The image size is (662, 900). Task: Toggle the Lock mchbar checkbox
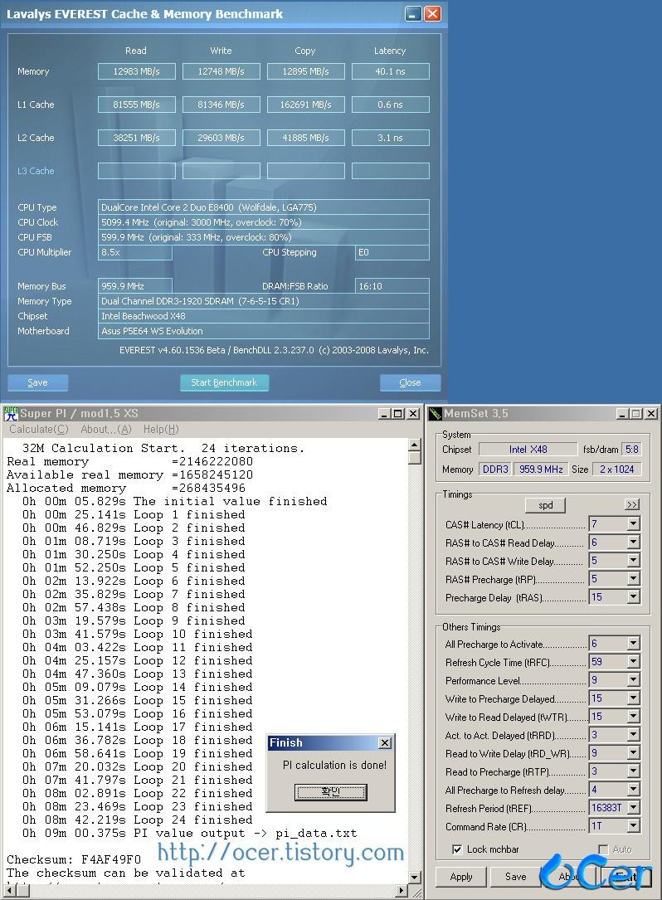point(457,849)
